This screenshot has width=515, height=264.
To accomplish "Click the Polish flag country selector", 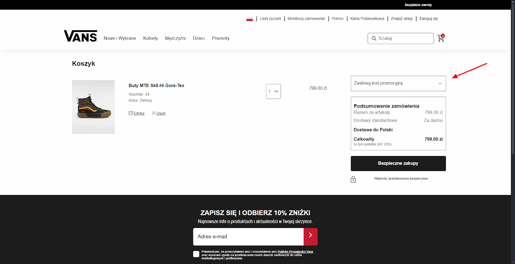I will 249,19.
